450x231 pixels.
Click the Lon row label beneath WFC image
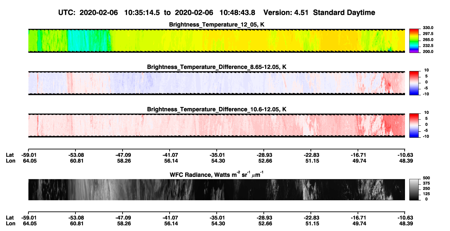[10, 223]
